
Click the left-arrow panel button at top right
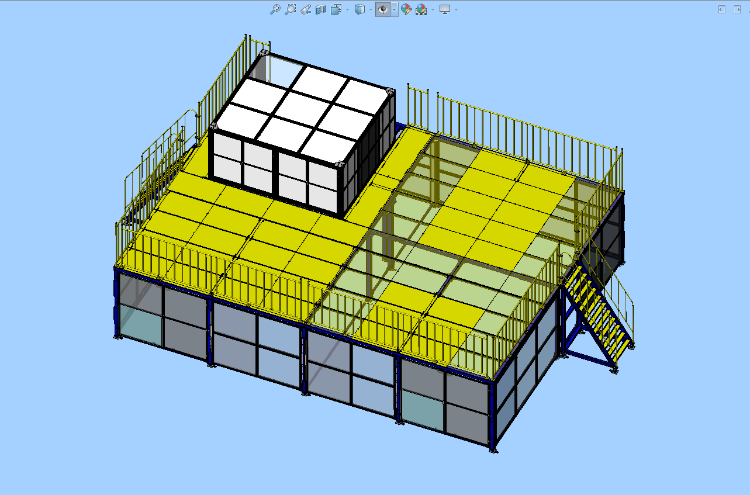722,9
